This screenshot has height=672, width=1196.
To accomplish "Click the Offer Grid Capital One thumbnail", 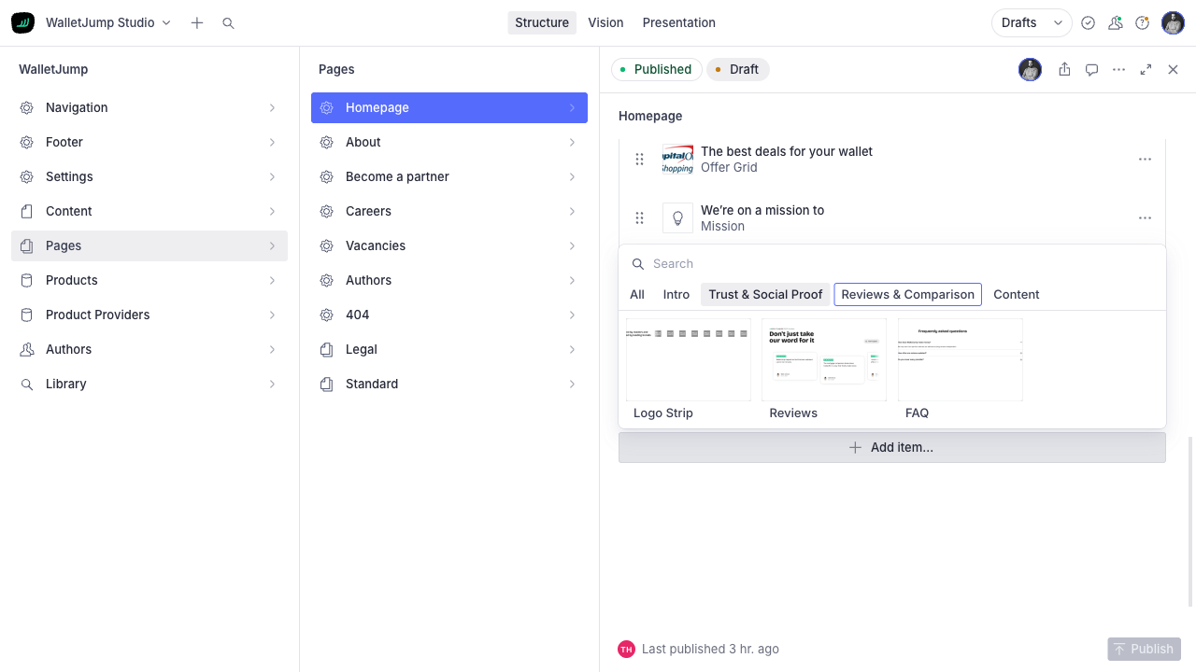I will [677, 159].
